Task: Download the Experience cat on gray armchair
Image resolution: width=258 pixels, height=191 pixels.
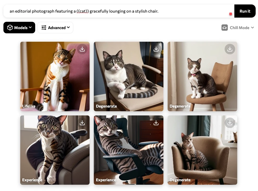Action: click(82, 123)
